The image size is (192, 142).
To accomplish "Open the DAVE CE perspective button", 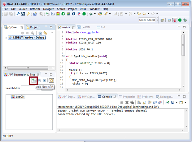I will [175, 20].
